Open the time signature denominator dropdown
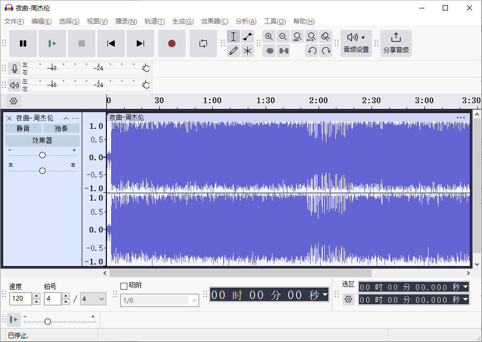482x342 pixels. tap(93, 299)
